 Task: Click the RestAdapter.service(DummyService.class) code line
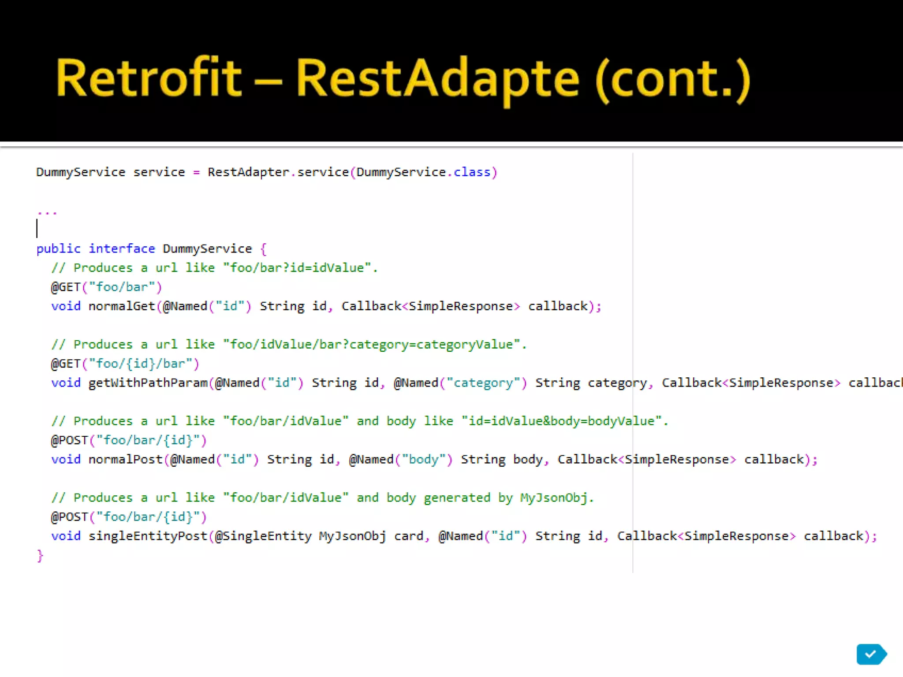(x=266, y=172)
